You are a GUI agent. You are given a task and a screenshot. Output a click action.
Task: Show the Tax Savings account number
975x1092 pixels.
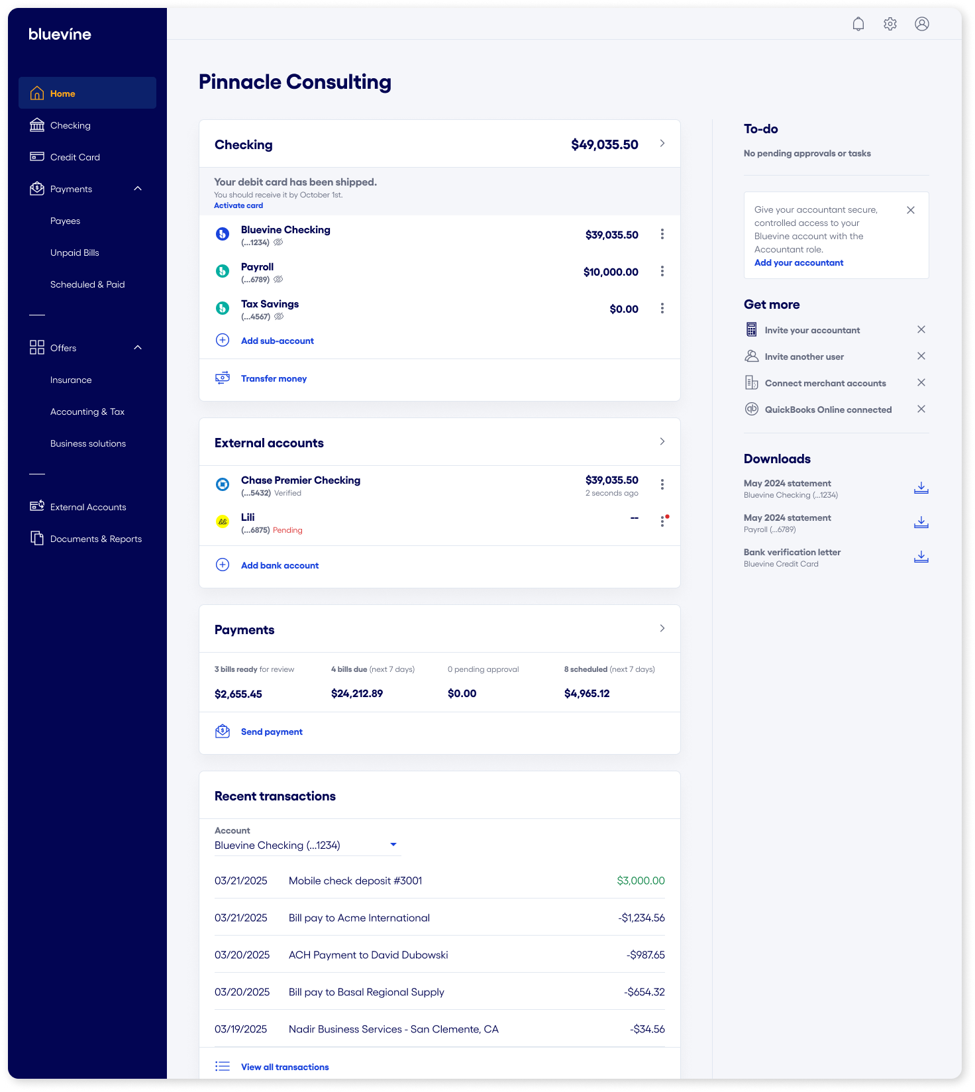tap(280, 317)
